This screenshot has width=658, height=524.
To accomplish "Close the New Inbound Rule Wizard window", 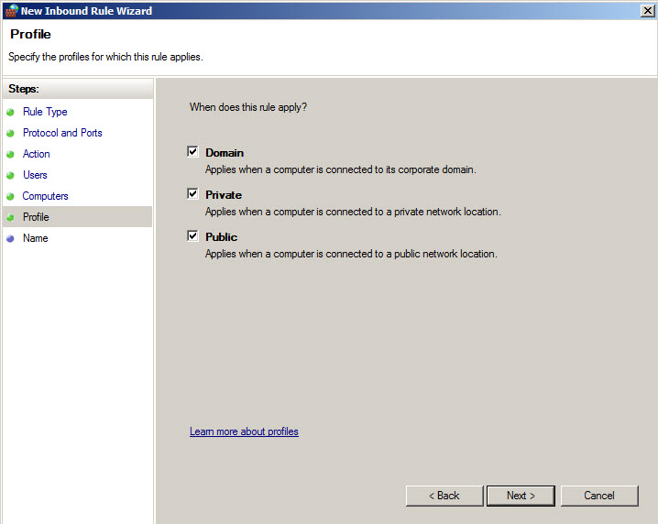I will tap(647, 11).
